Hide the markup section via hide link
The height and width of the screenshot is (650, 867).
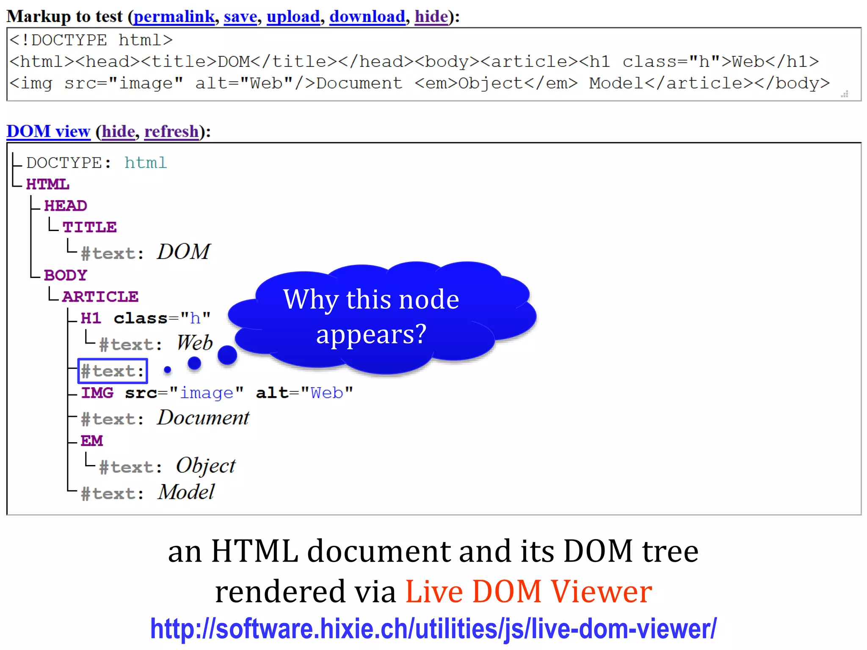click(x=431, y=17)
